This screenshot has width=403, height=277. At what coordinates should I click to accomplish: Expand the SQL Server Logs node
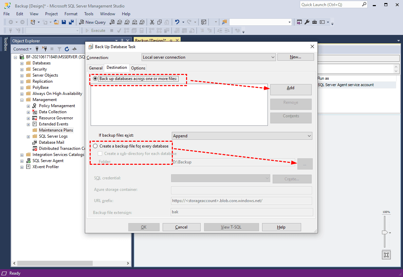coord(28,137)
